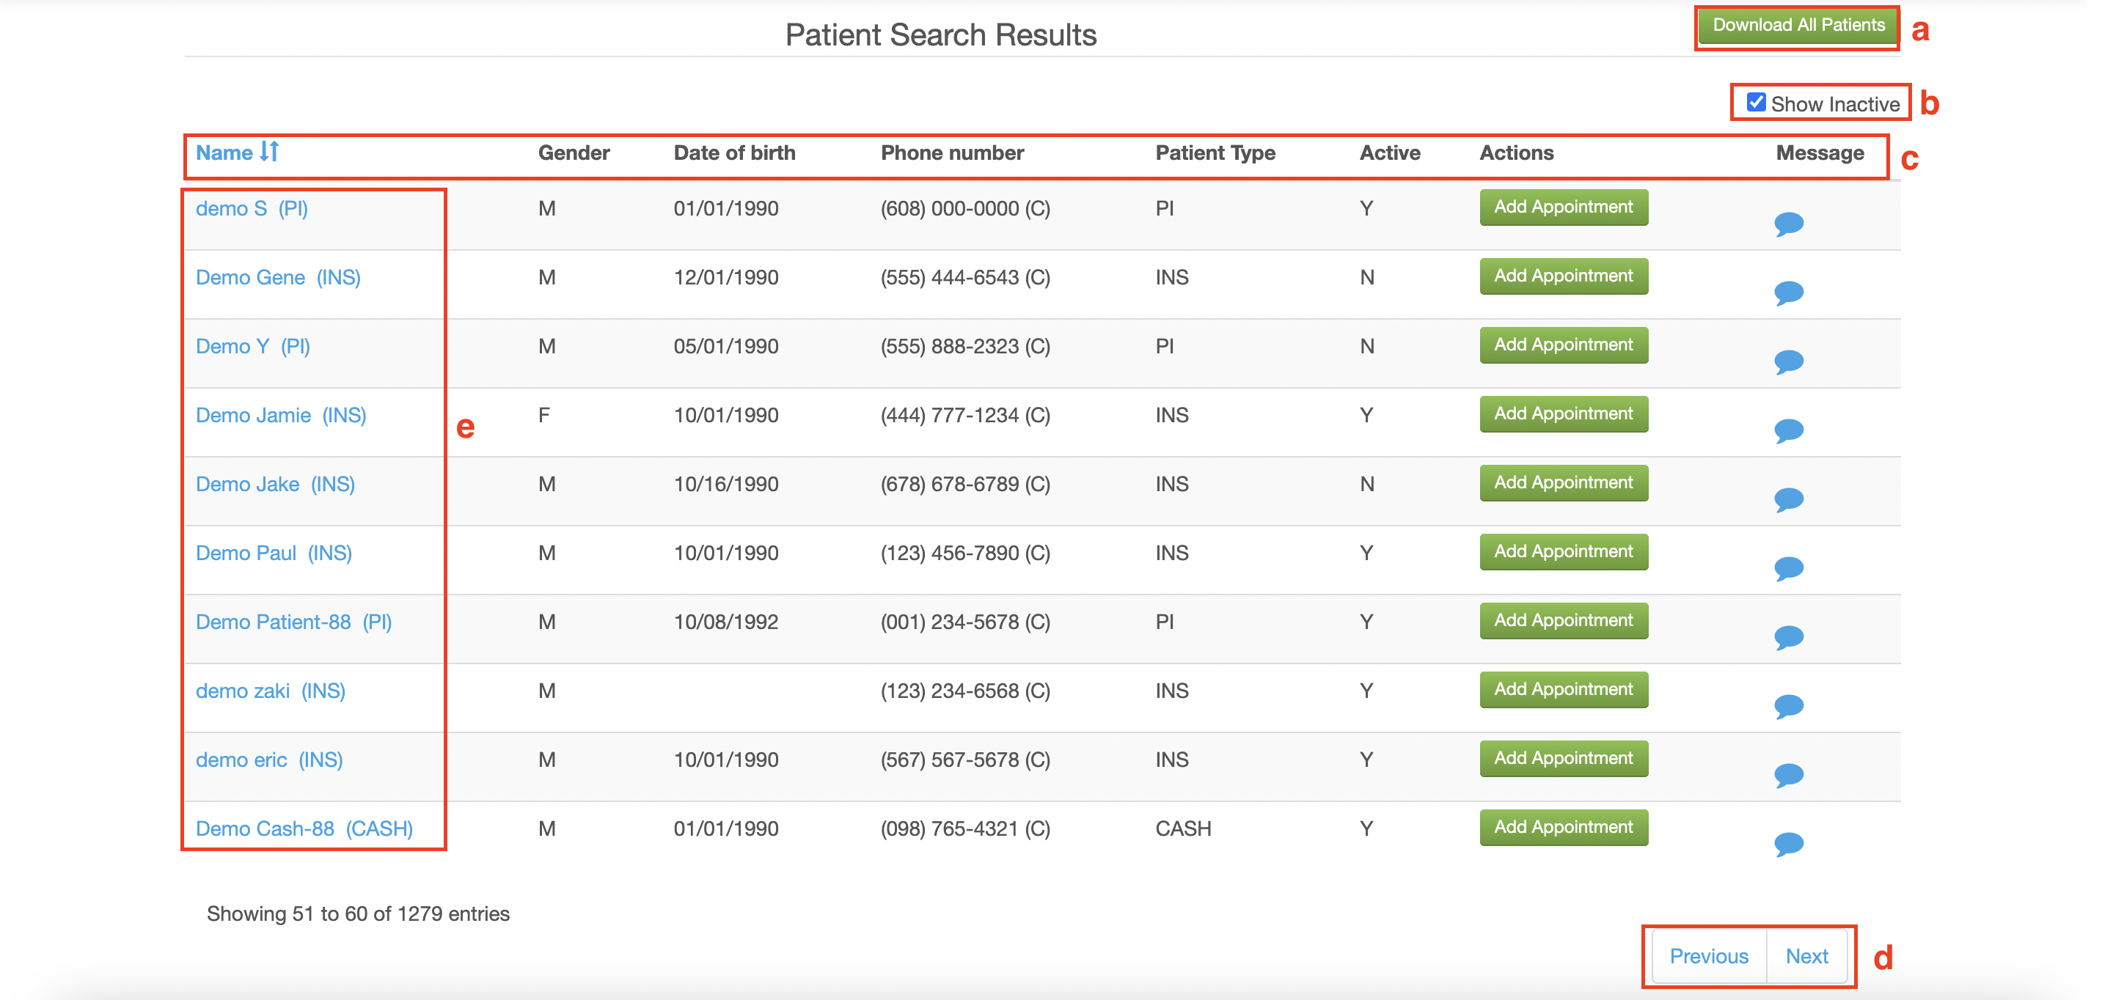Click phone number (098) 765-4321 (C)
The width and height of the screenshot is (2102, 1000).
tap(965, 828)
